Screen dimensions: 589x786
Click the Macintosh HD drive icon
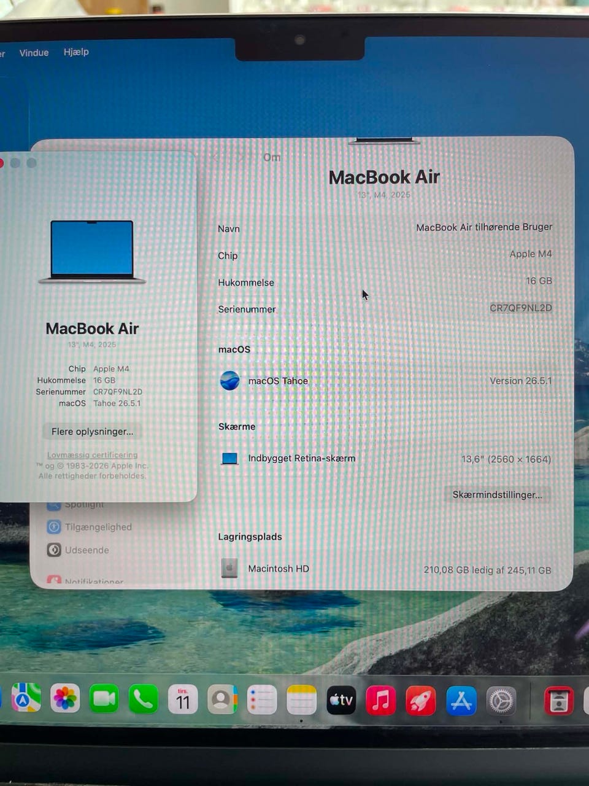229,568
